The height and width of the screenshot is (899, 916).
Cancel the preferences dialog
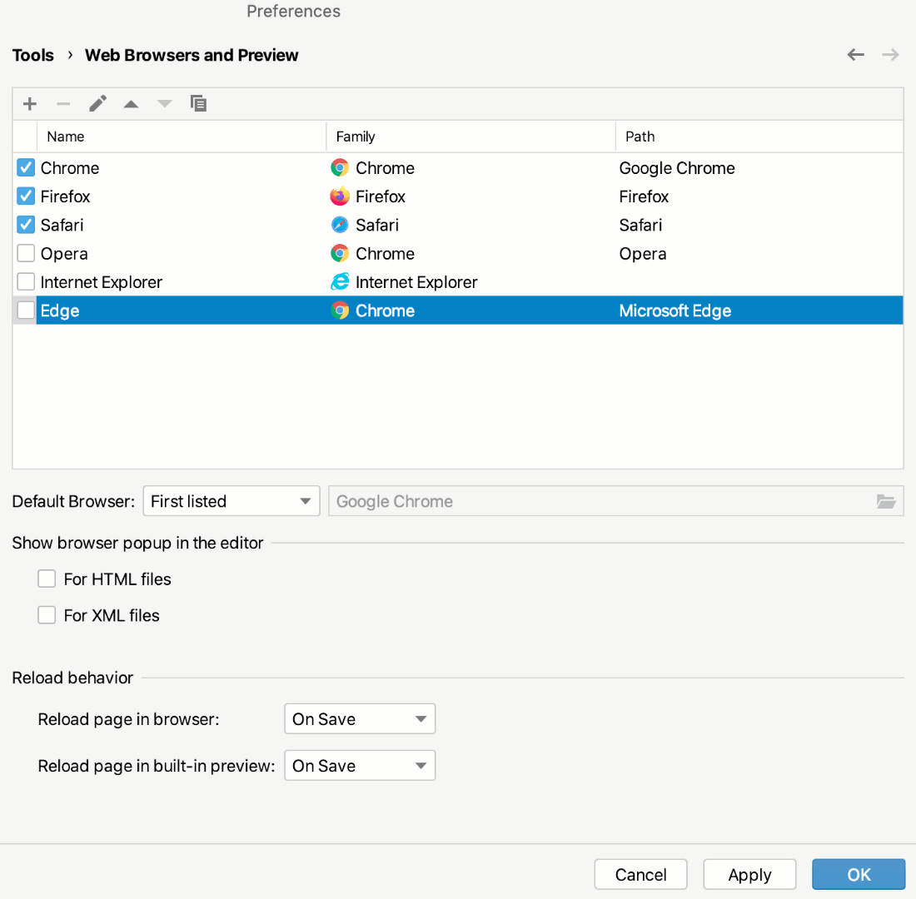coord(640,874)
